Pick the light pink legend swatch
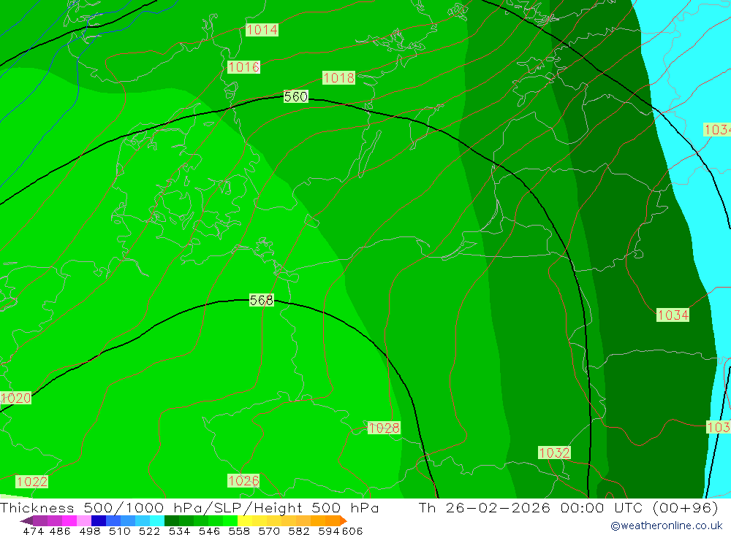Screen dimensions: 731x535 [84, 520]
